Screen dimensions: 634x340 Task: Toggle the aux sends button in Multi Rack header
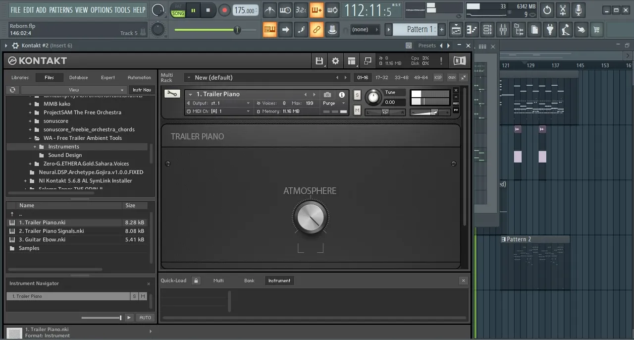point(451,77)
